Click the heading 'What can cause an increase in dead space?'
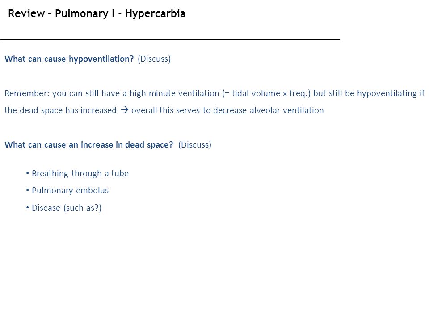The height and width of the screenshot is (322, 429). (89, 144)
